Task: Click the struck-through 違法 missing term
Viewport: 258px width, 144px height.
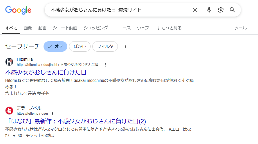Action: point(32,93)
